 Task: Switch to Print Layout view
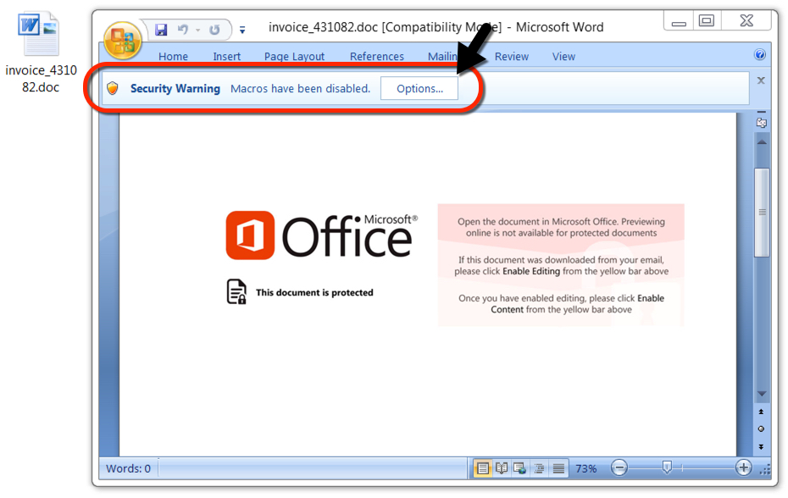482,469
